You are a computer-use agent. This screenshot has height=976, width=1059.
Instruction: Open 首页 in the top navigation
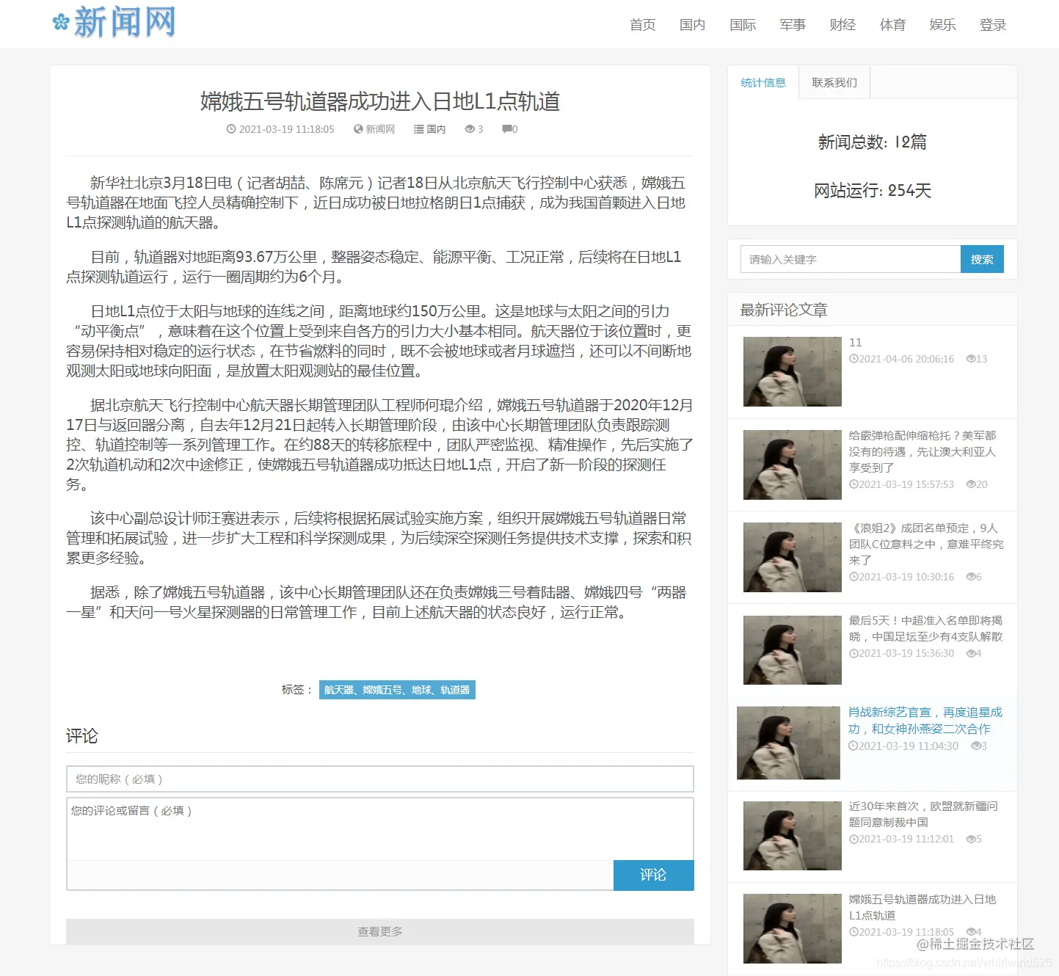coord(643,25)
